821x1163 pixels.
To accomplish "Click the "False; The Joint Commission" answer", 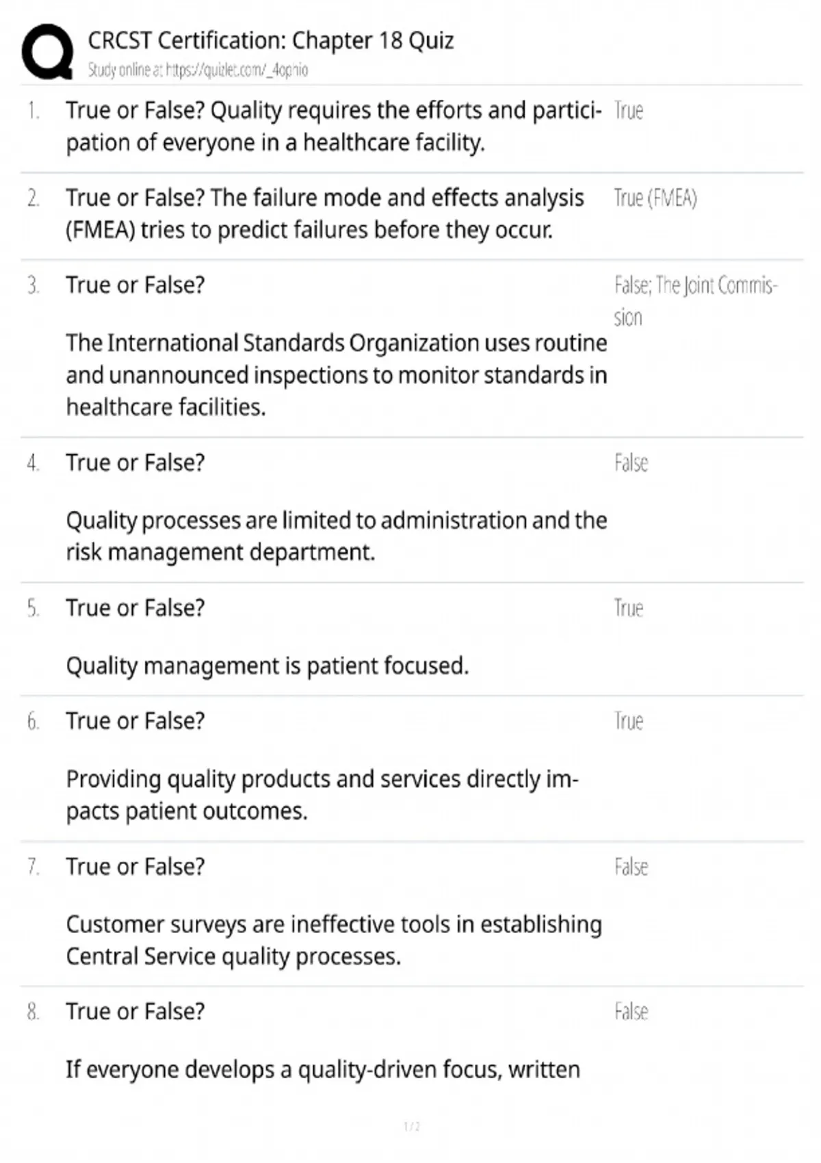I will (x=694, y=300).
